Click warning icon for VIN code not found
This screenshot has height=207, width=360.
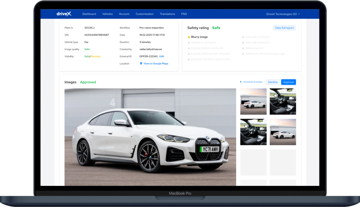click(x=243, y=37)
